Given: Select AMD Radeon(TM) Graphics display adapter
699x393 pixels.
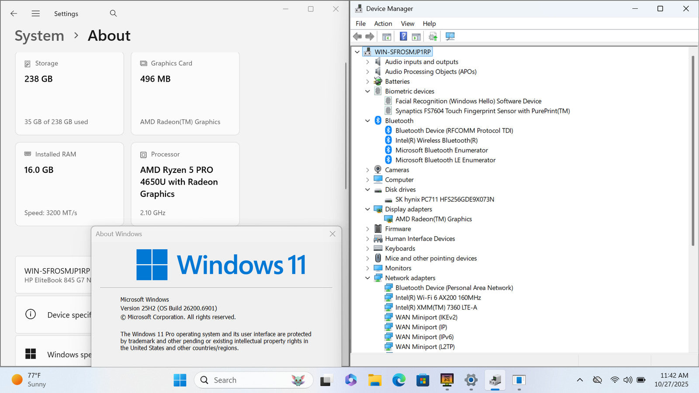Looking at the screenshot, I should [x=433, y=219].
